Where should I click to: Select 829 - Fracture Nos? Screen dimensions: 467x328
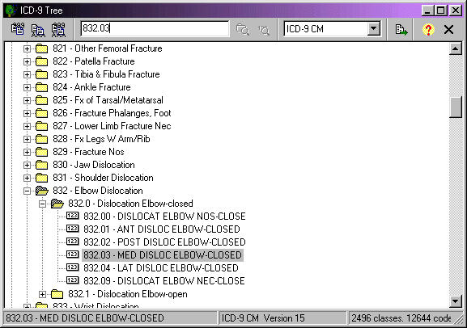(x=88, y=152)
